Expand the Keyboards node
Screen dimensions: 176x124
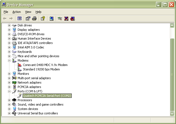(9, 52)
